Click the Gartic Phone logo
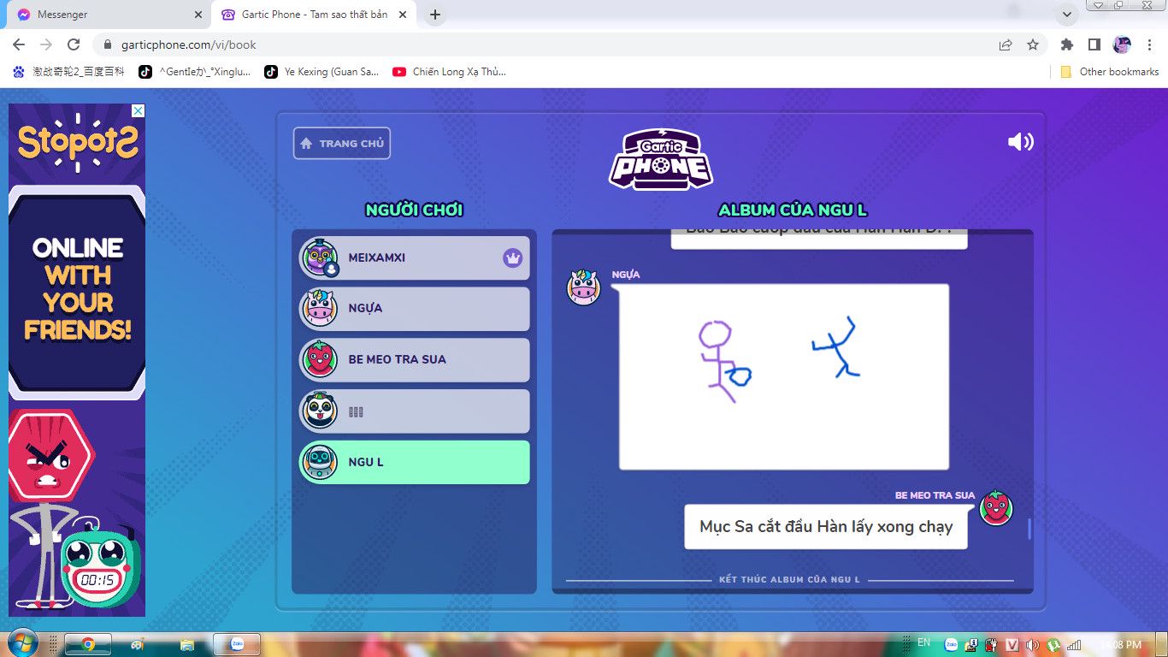This screenshot has height=657, width=1168. point(661,159)
